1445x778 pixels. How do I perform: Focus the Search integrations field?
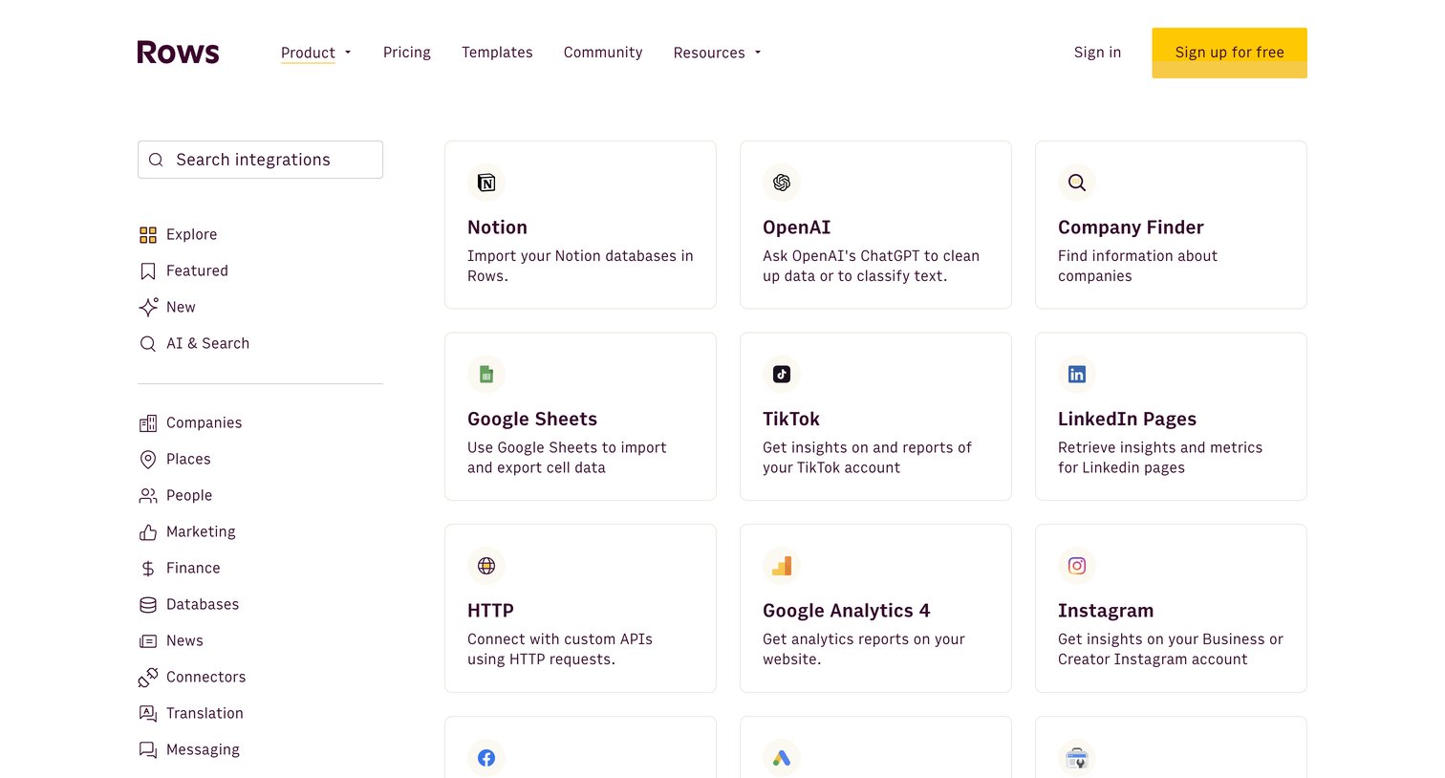tap(260, 160)
